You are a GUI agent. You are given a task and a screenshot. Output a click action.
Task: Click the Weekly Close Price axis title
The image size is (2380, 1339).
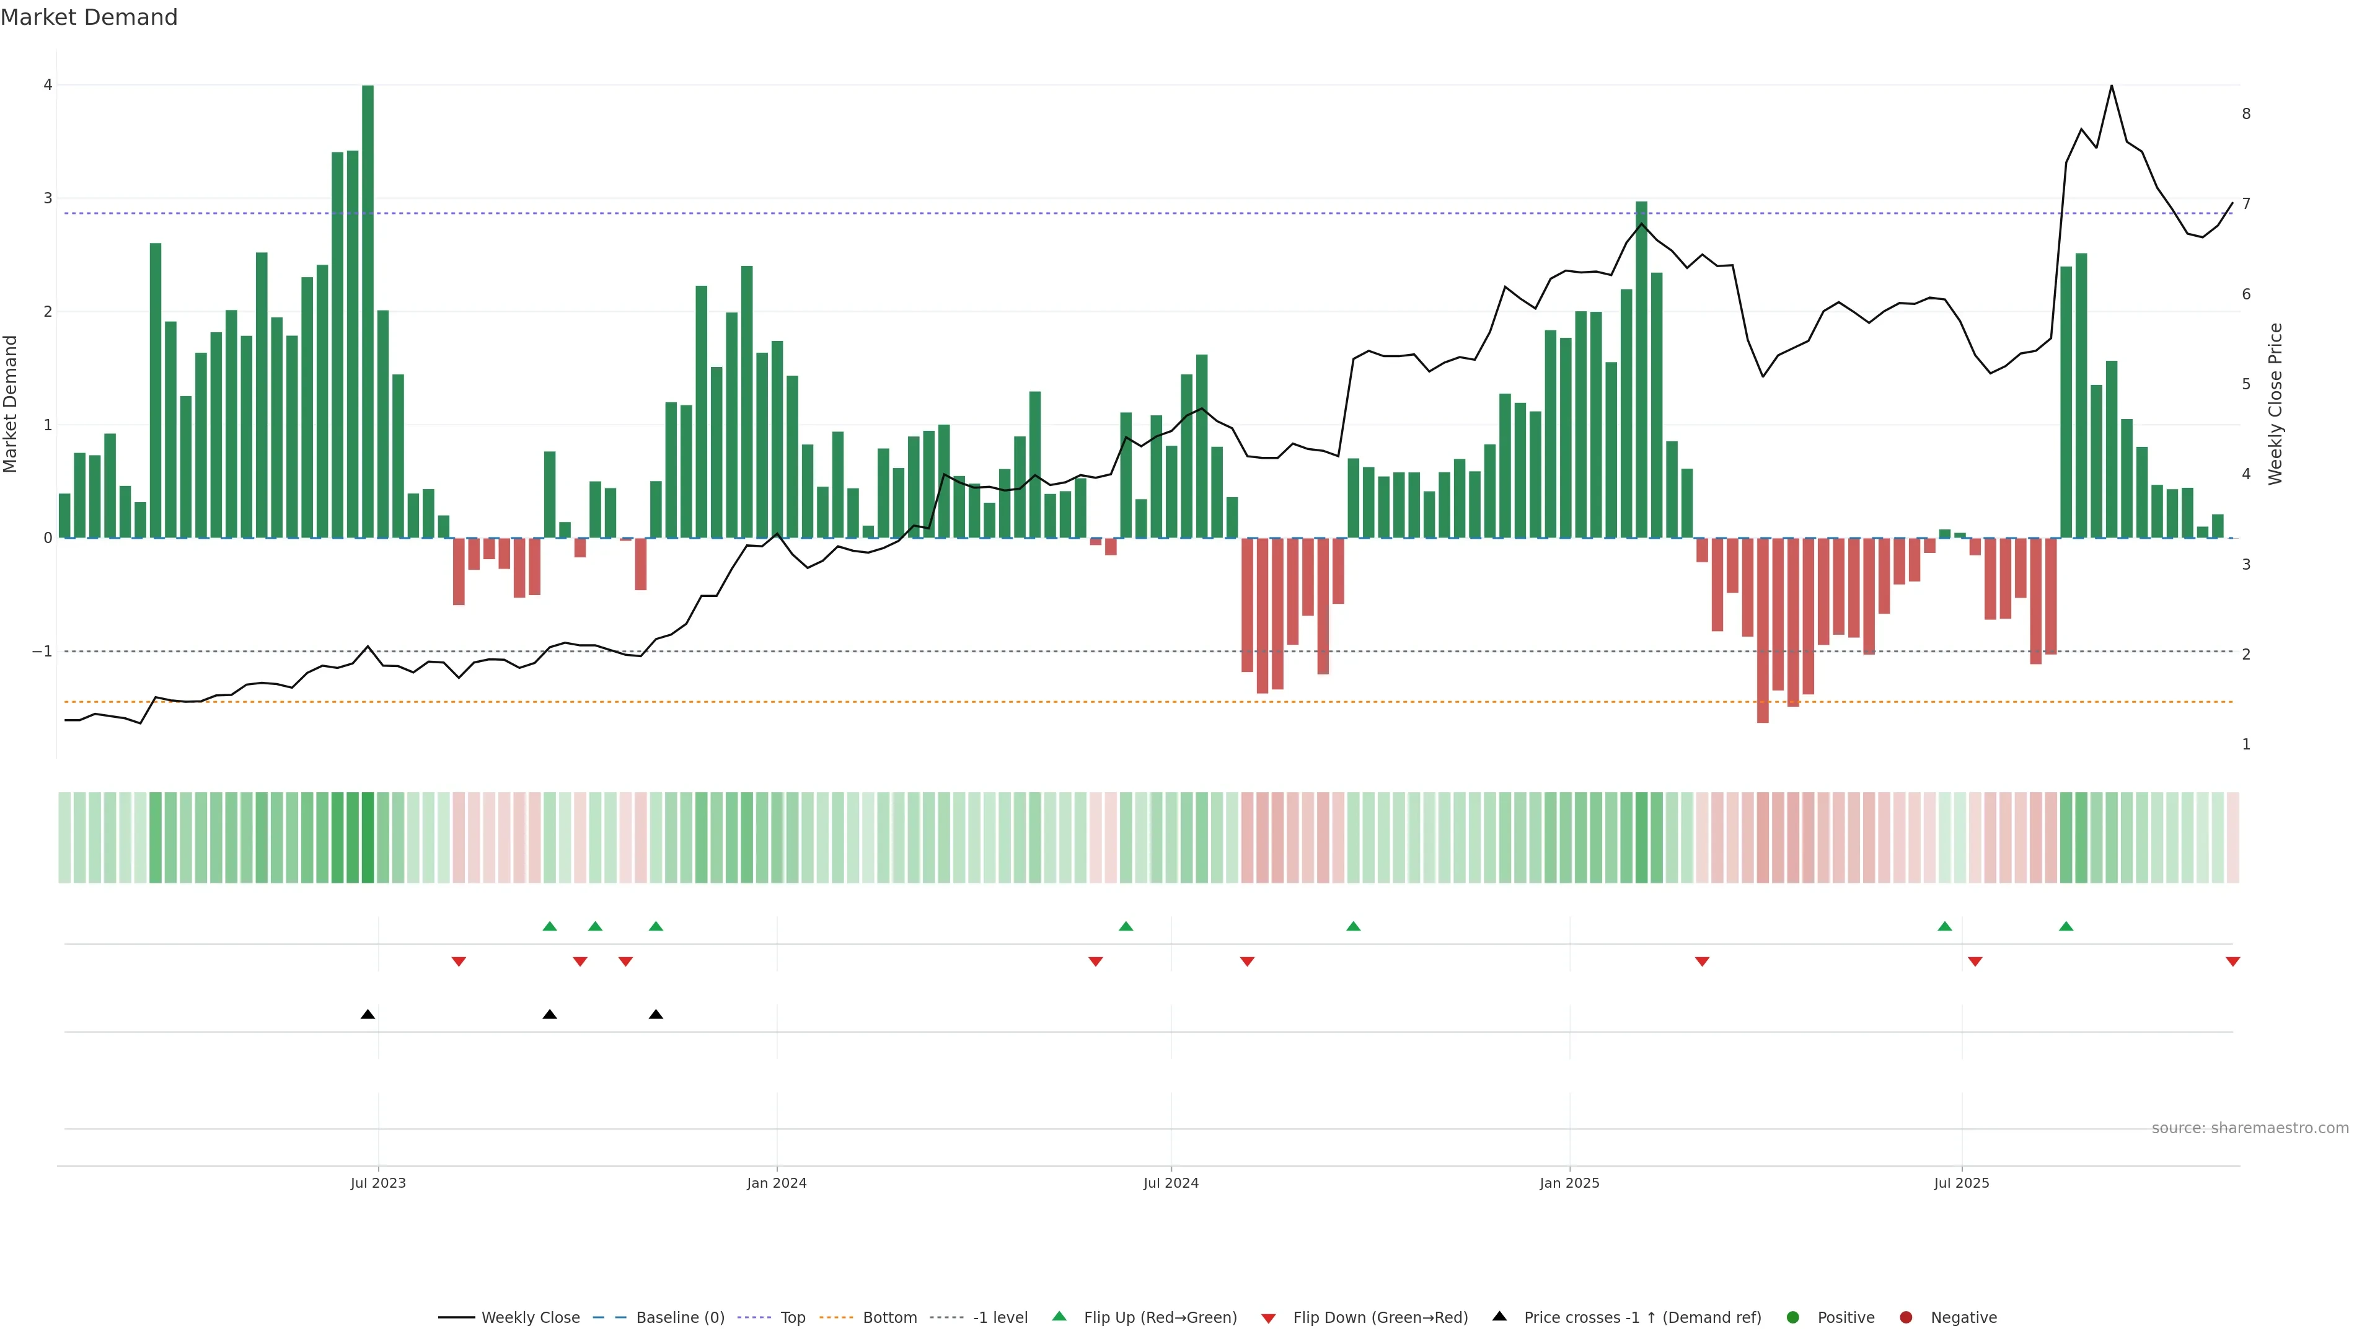coord(2275,404)
